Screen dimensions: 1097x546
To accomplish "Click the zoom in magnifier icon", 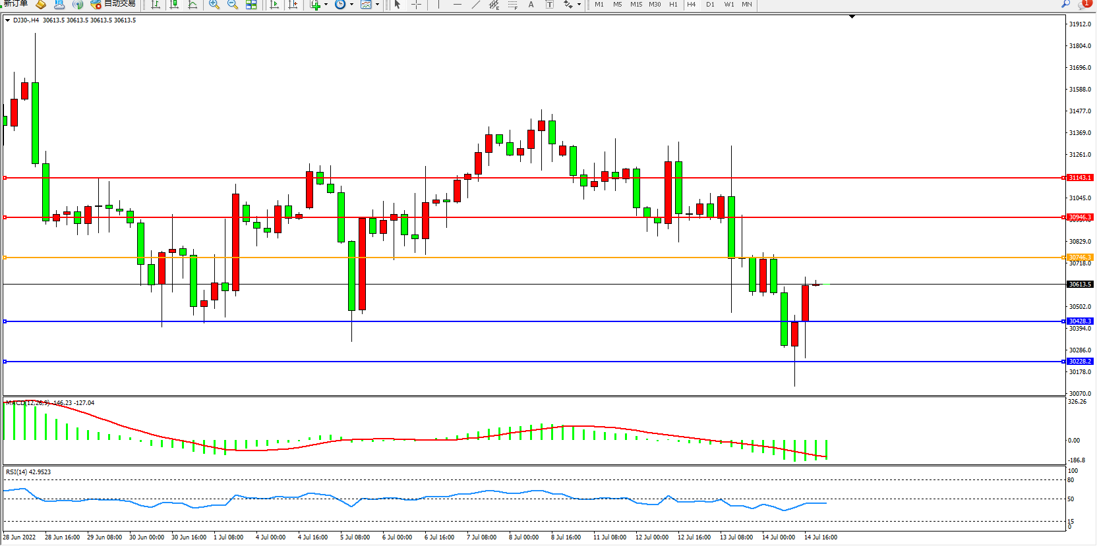I will [x=214, y=5].
